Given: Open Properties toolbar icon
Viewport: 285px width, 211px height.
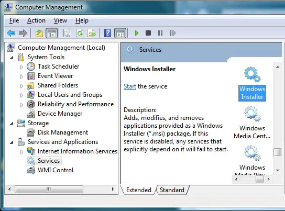Looking at the screenshot, I should [67, 33].
